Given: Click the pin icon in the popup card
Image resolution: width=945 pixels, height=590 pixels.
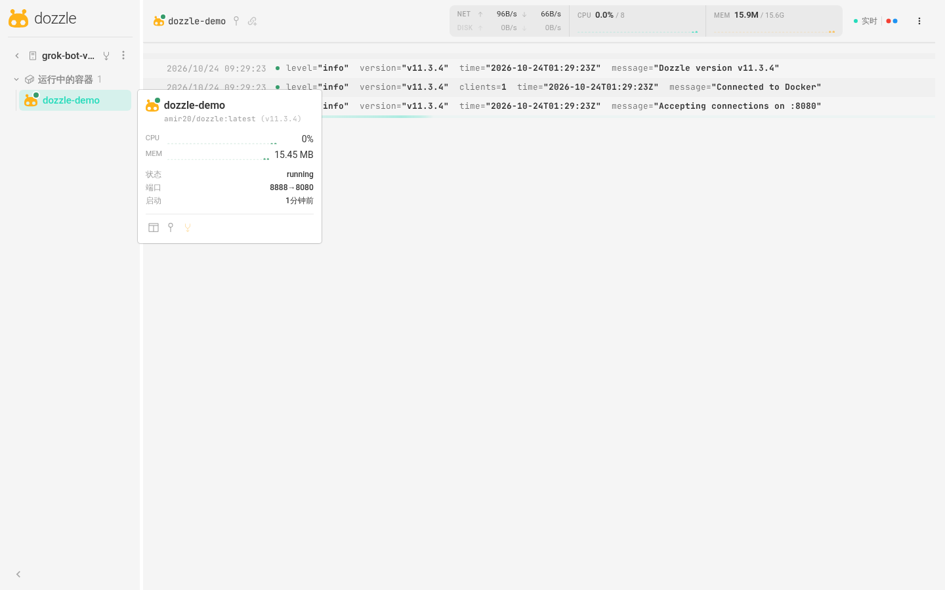Looking at the screenshot, I should tap(171, 227).
